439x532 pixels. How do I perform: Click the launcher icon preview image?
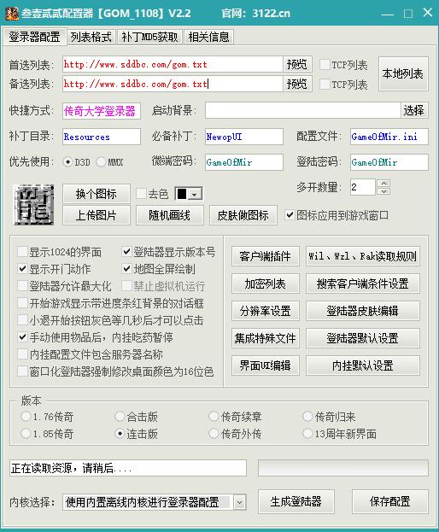pyautogui.click(x=33, y=205)
